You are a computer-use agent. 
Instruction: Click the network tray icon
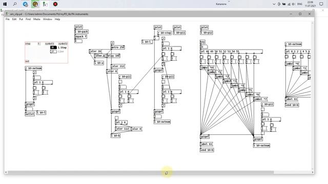289,4
